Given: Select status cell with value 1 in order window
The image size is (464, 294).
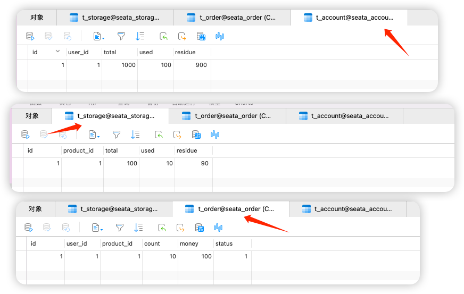Looking at the screenshot, I should click(x=233, y=256).
